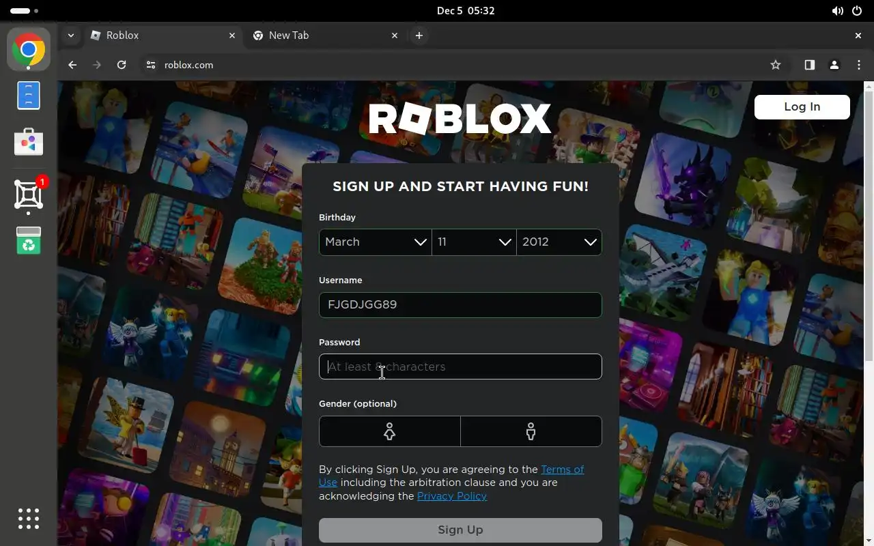The image size is (874, 546).
Task: Reload the Roblox page
Action: [x=122, y=65]
